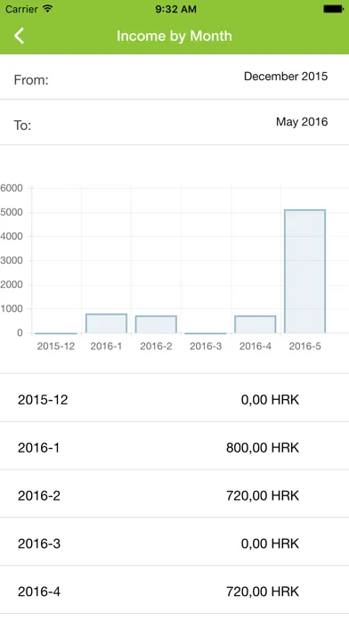
Task: Select the 2016-2 list row
Action: (174, 494)
